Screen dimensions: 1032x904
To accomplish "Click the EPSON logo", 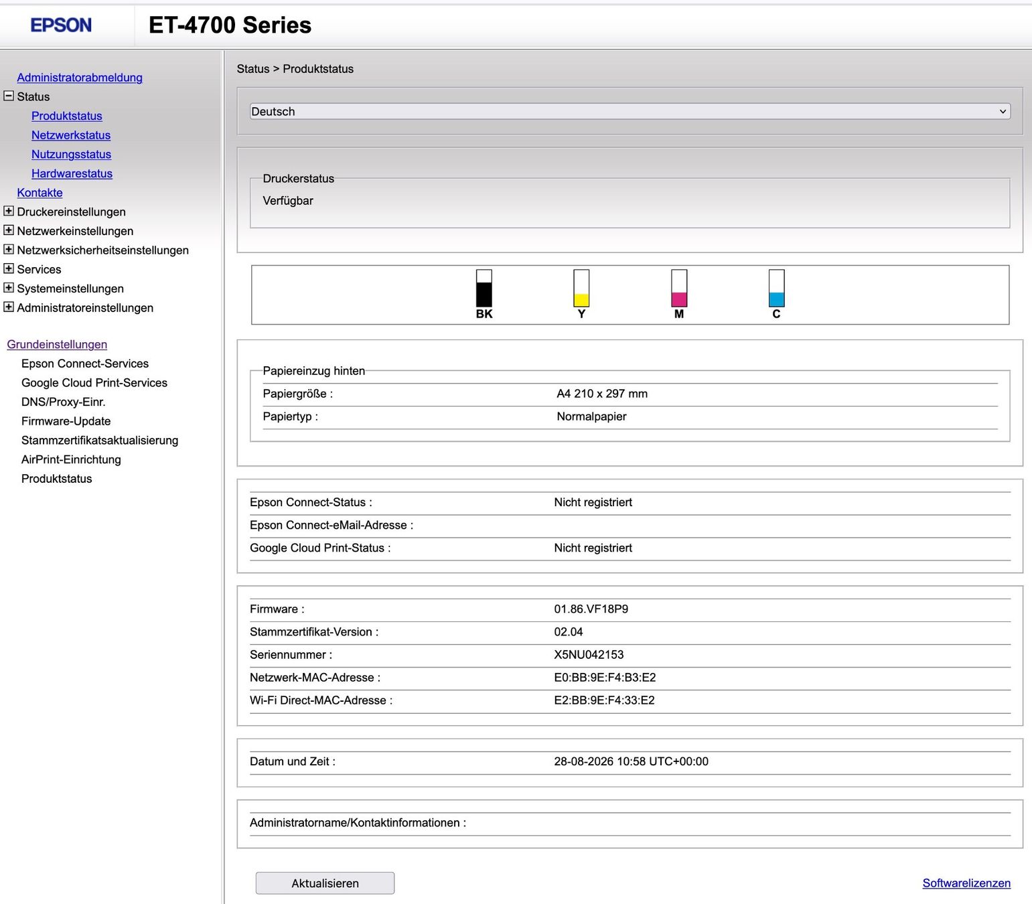I will tap(61, 25).
